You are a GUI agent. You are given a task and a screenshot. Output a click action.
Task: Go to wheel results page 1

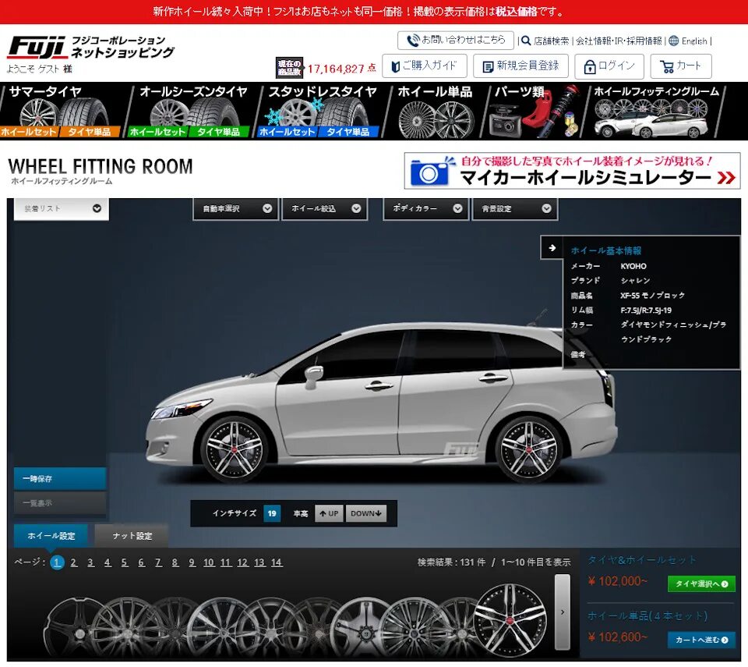[57, 562]
